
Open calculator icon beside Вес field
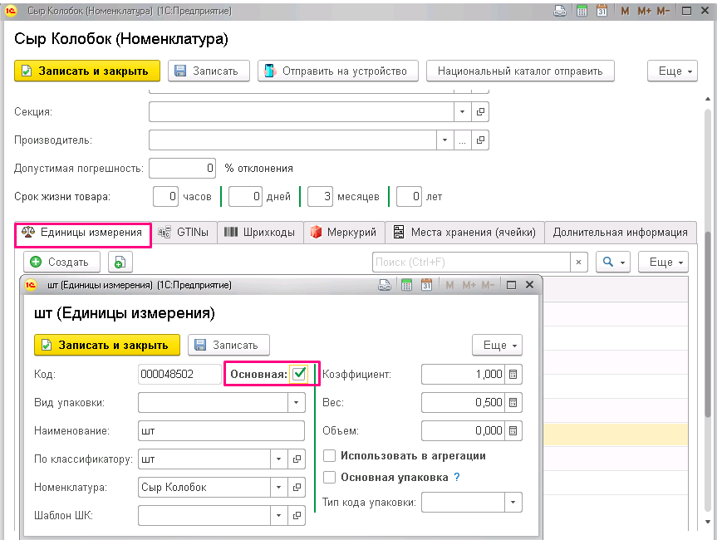tap(513, 402)
